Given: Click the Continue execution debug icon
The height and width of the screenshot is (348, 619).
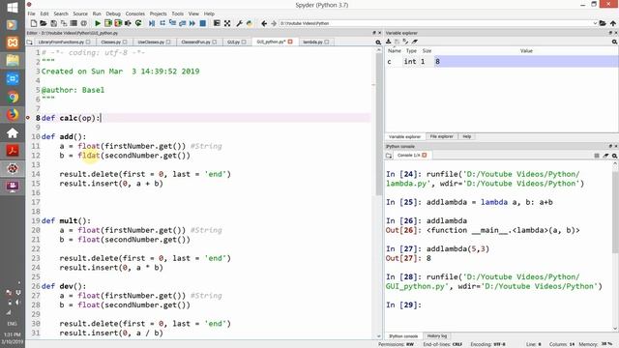Looking at the screenshot, I should coord(192,23).
